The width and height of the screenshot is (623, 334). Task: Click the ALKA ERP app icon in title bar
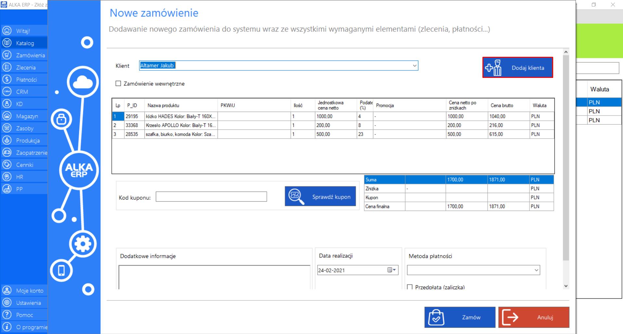click(x=4, y=5)
